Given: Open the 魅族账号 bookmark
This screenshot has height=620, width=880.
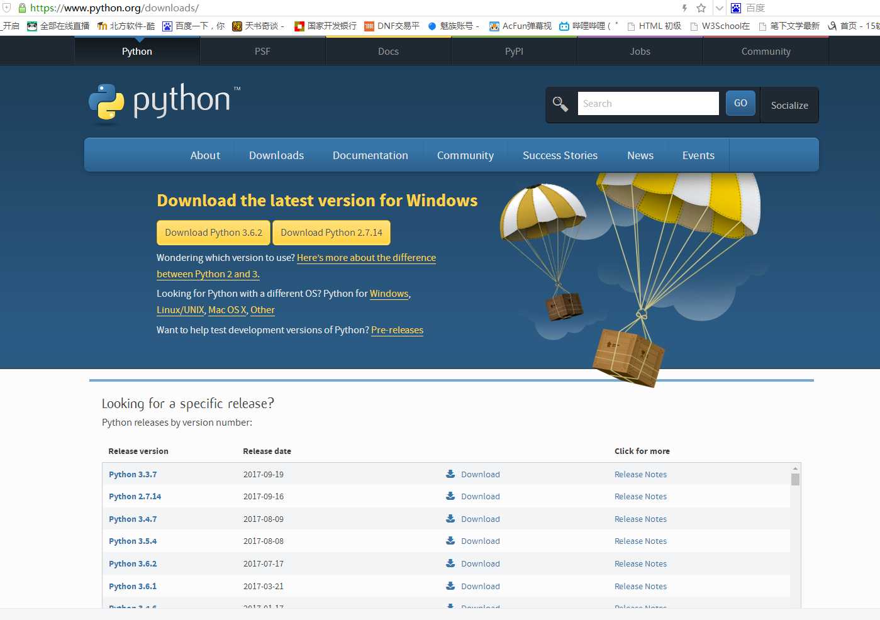Looking at the screenshot, I should (454, 26).
